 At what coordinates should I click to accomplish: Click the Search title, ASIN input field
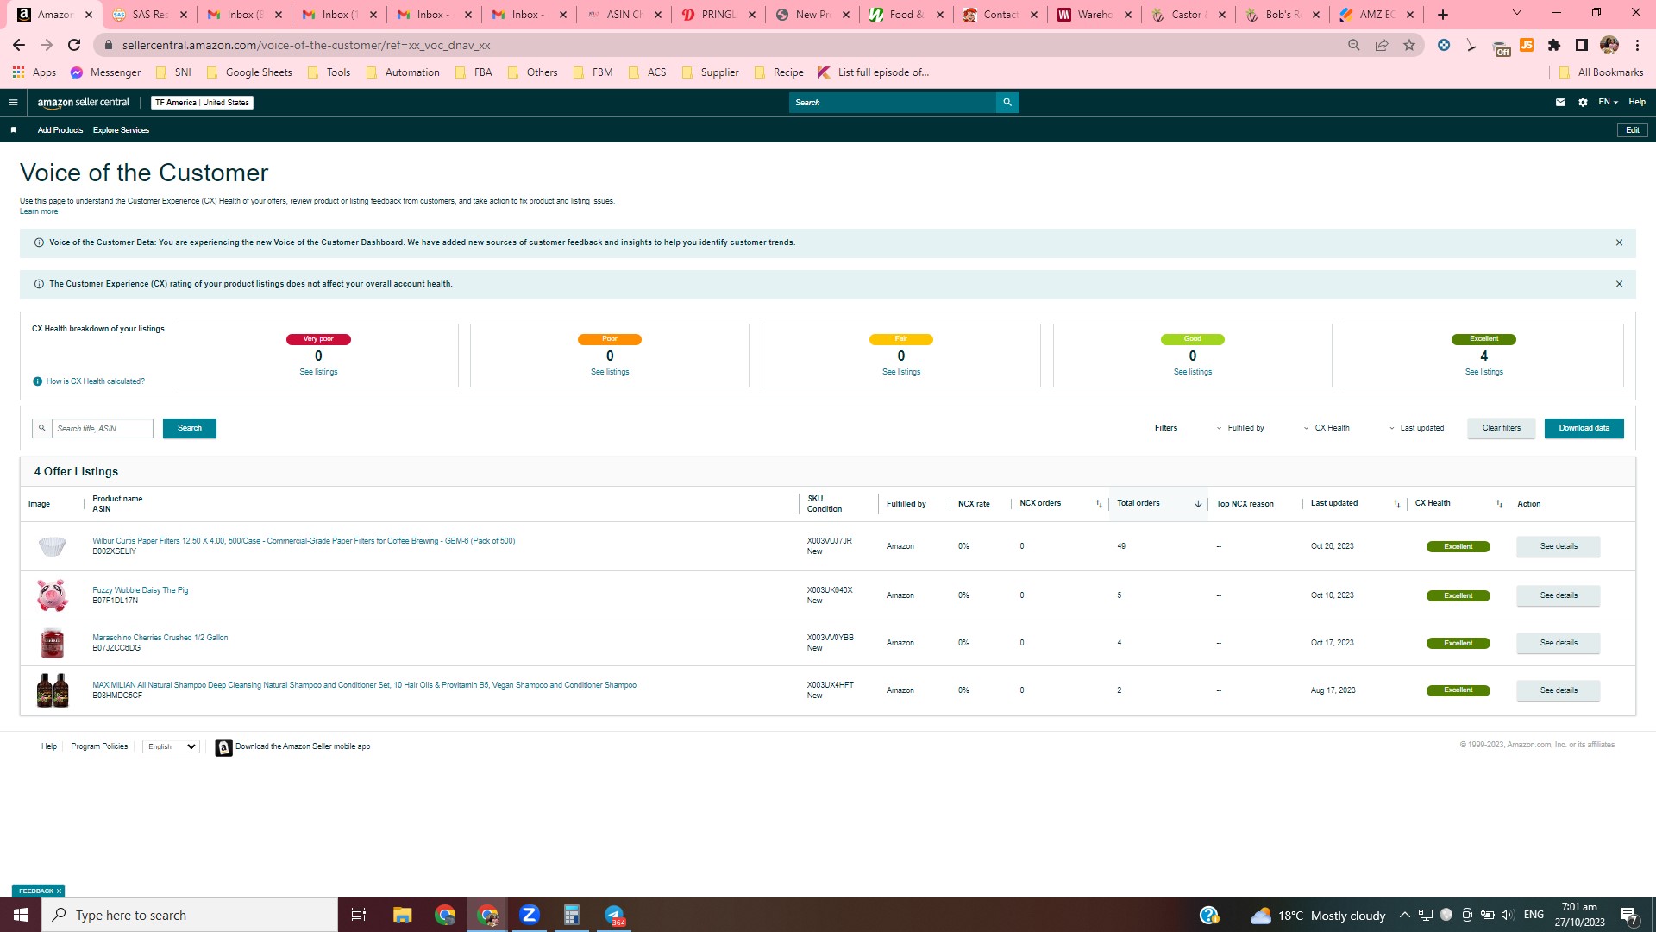102,429
